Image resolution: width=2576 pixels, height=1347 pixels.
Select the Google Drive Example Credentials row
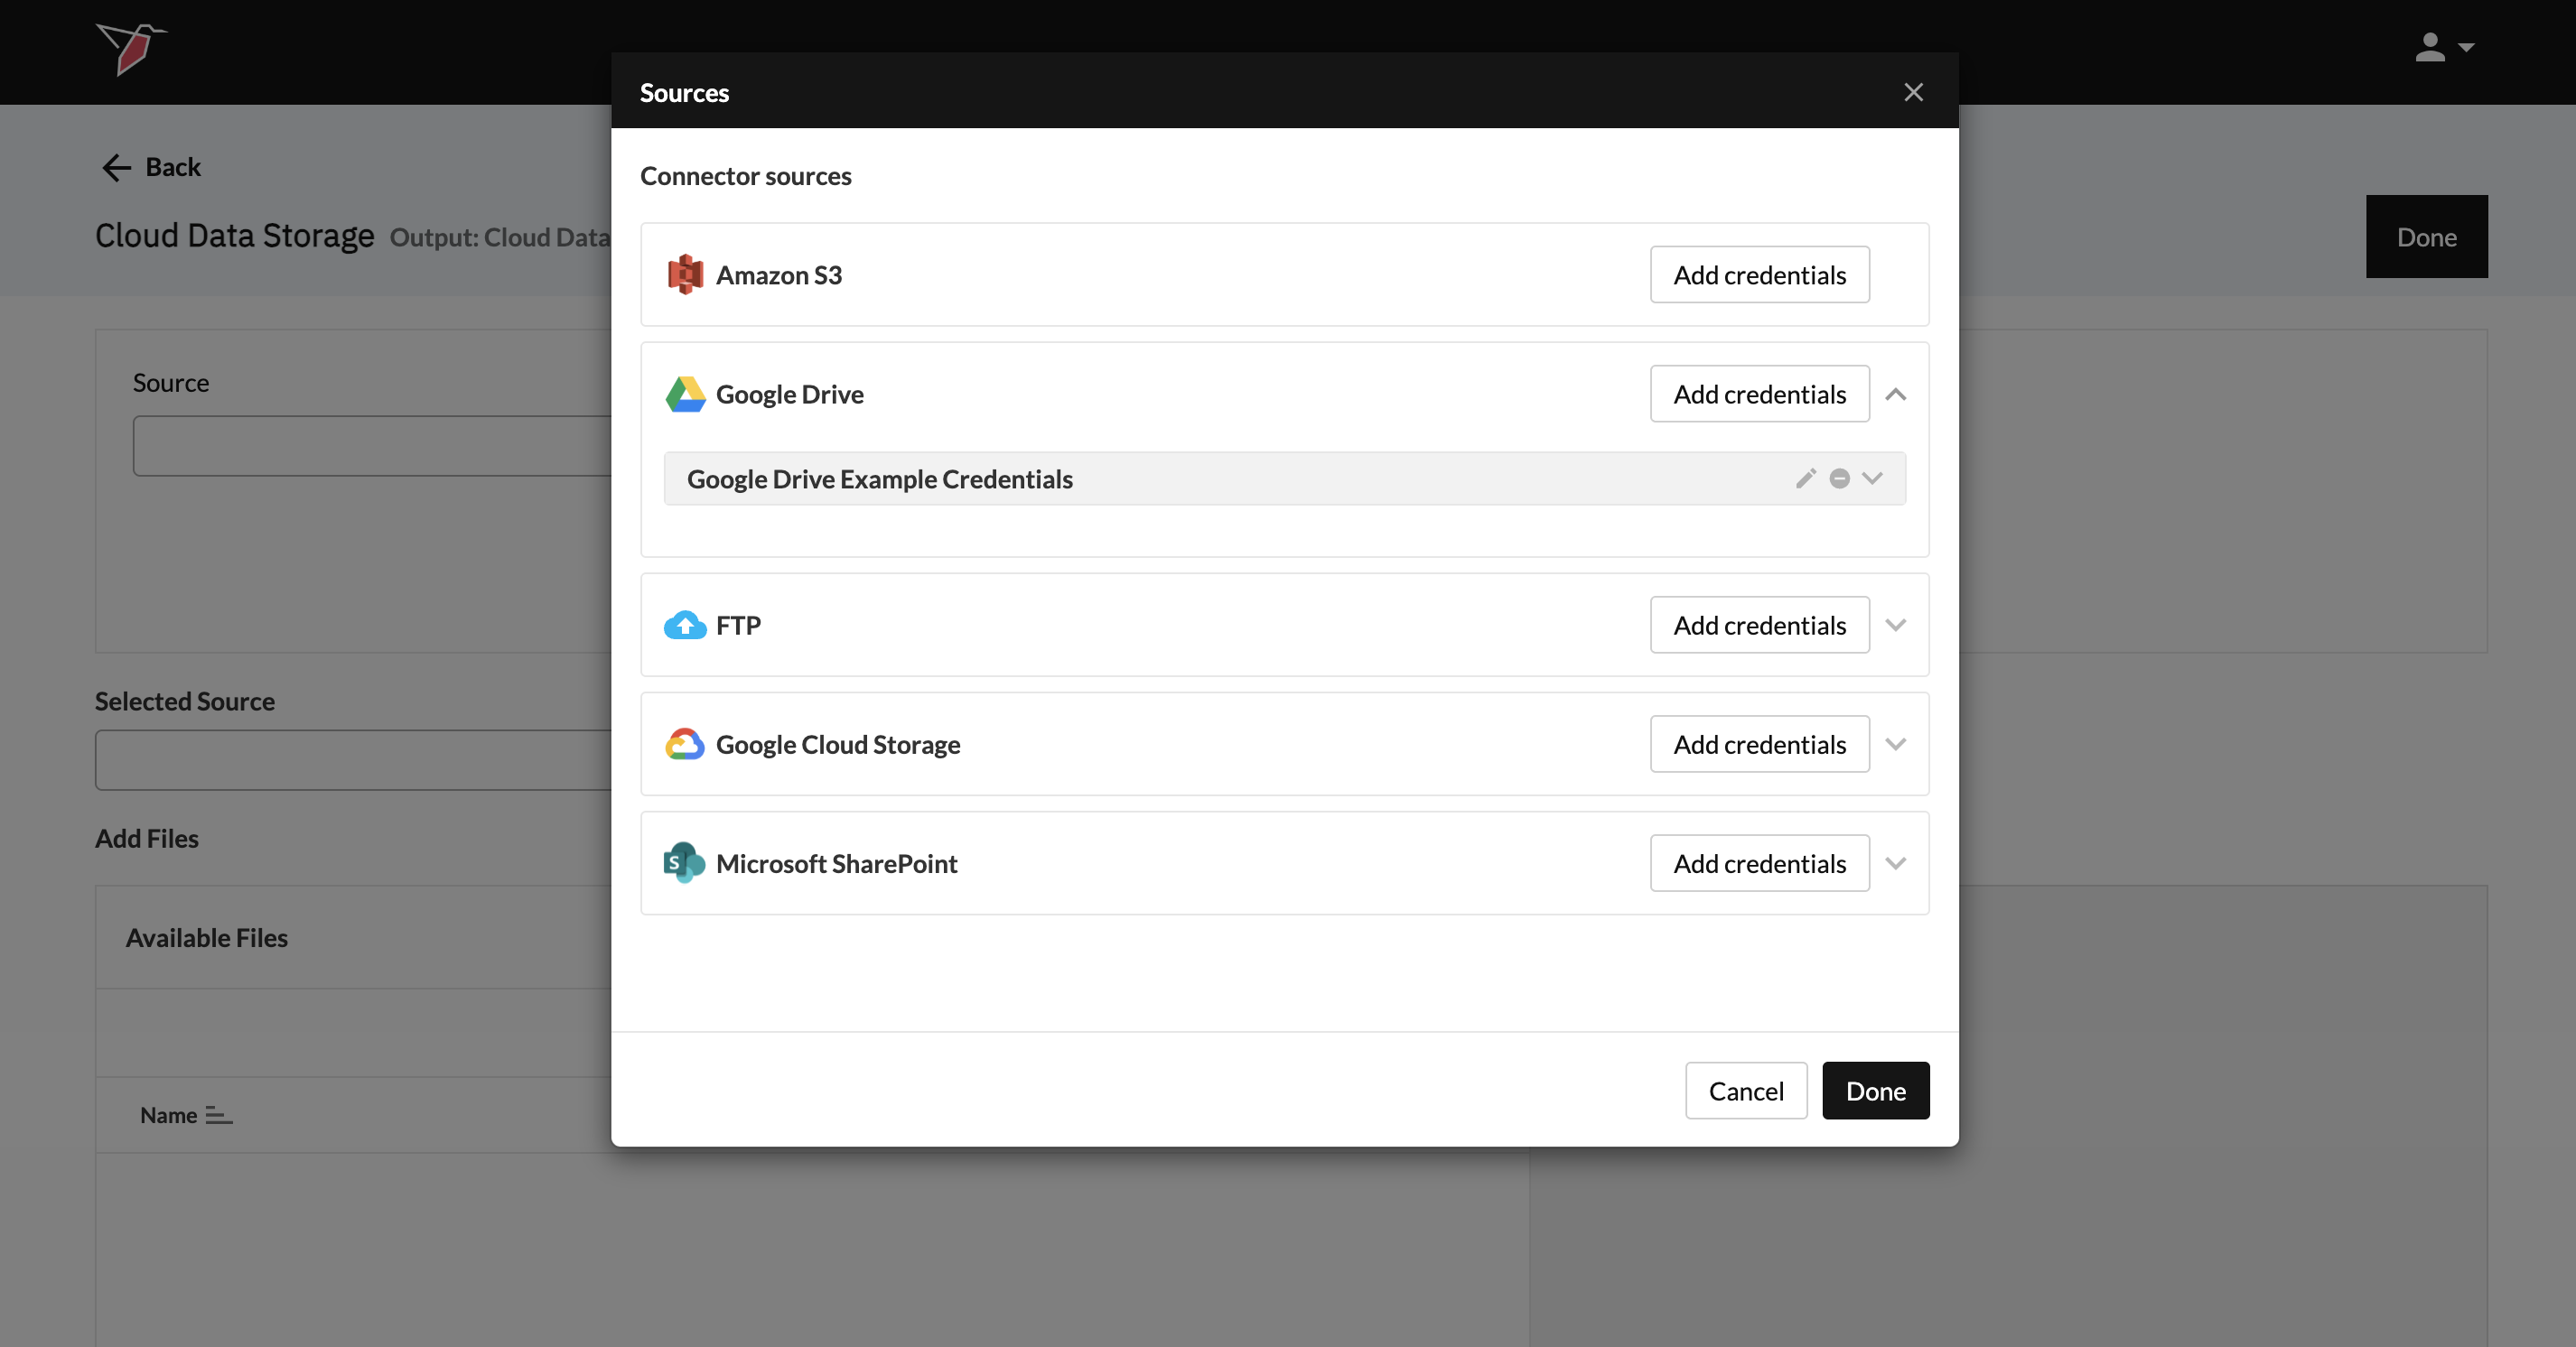(x=1100, y=479)
